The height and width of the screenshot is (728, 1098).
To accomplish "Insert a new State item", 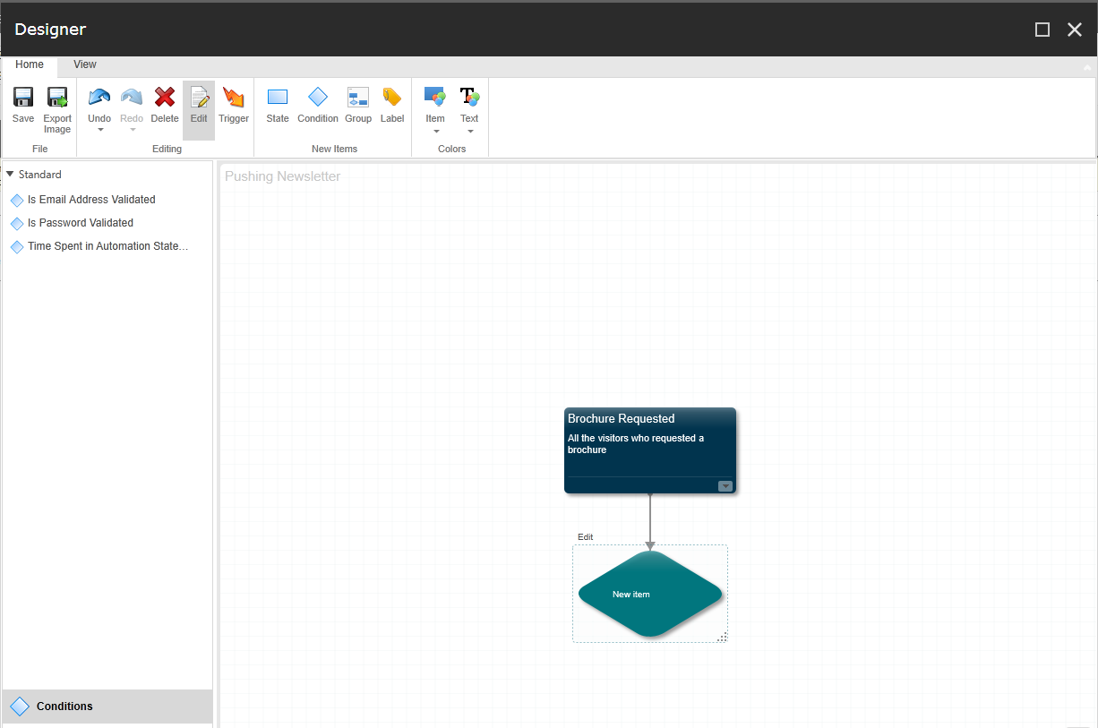I will [278, 106].
